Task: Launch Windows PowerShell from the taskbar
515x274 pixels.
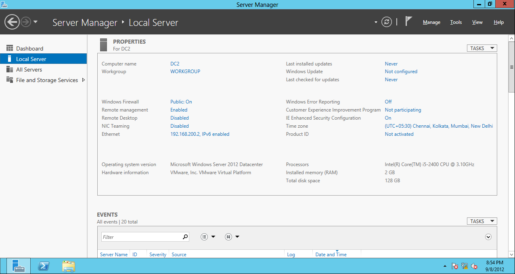Action: click(43, 266)
